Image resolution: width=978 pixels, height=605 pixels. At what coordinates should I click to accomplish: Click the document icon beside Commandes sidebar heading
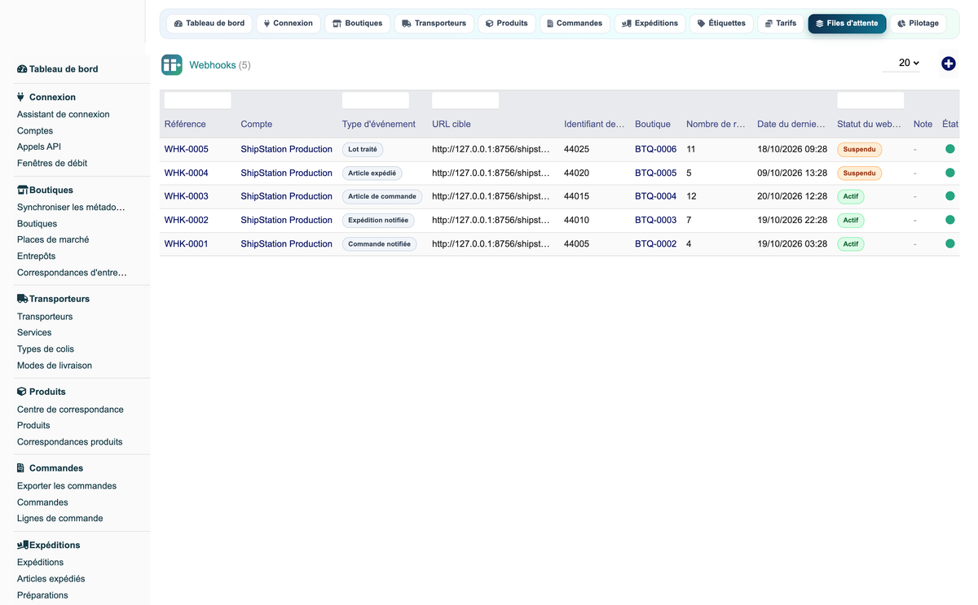(21, 468)
